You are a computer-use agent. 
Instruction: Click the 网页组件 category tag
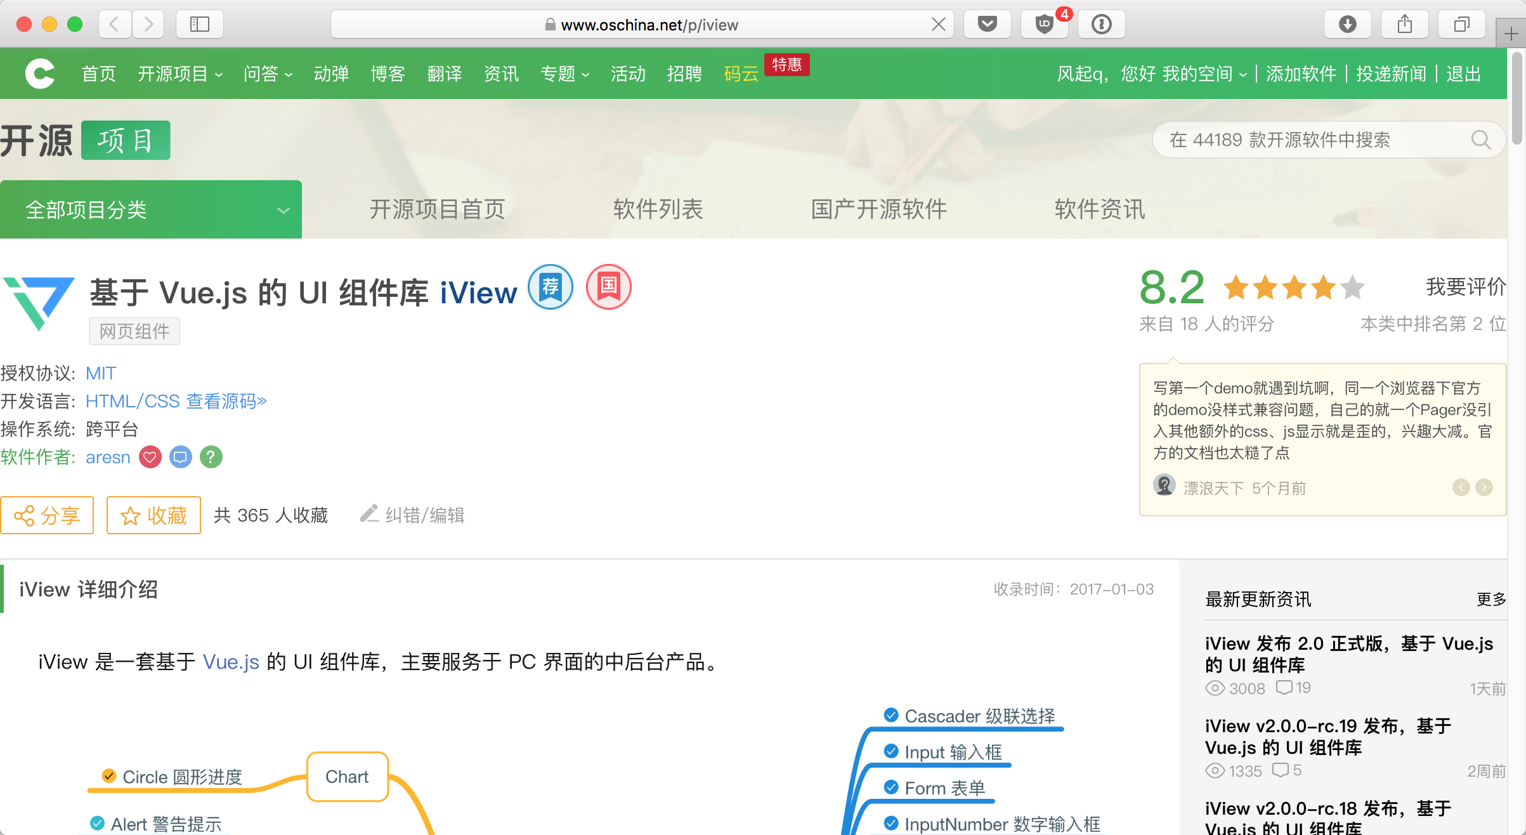tap(134, 331)
